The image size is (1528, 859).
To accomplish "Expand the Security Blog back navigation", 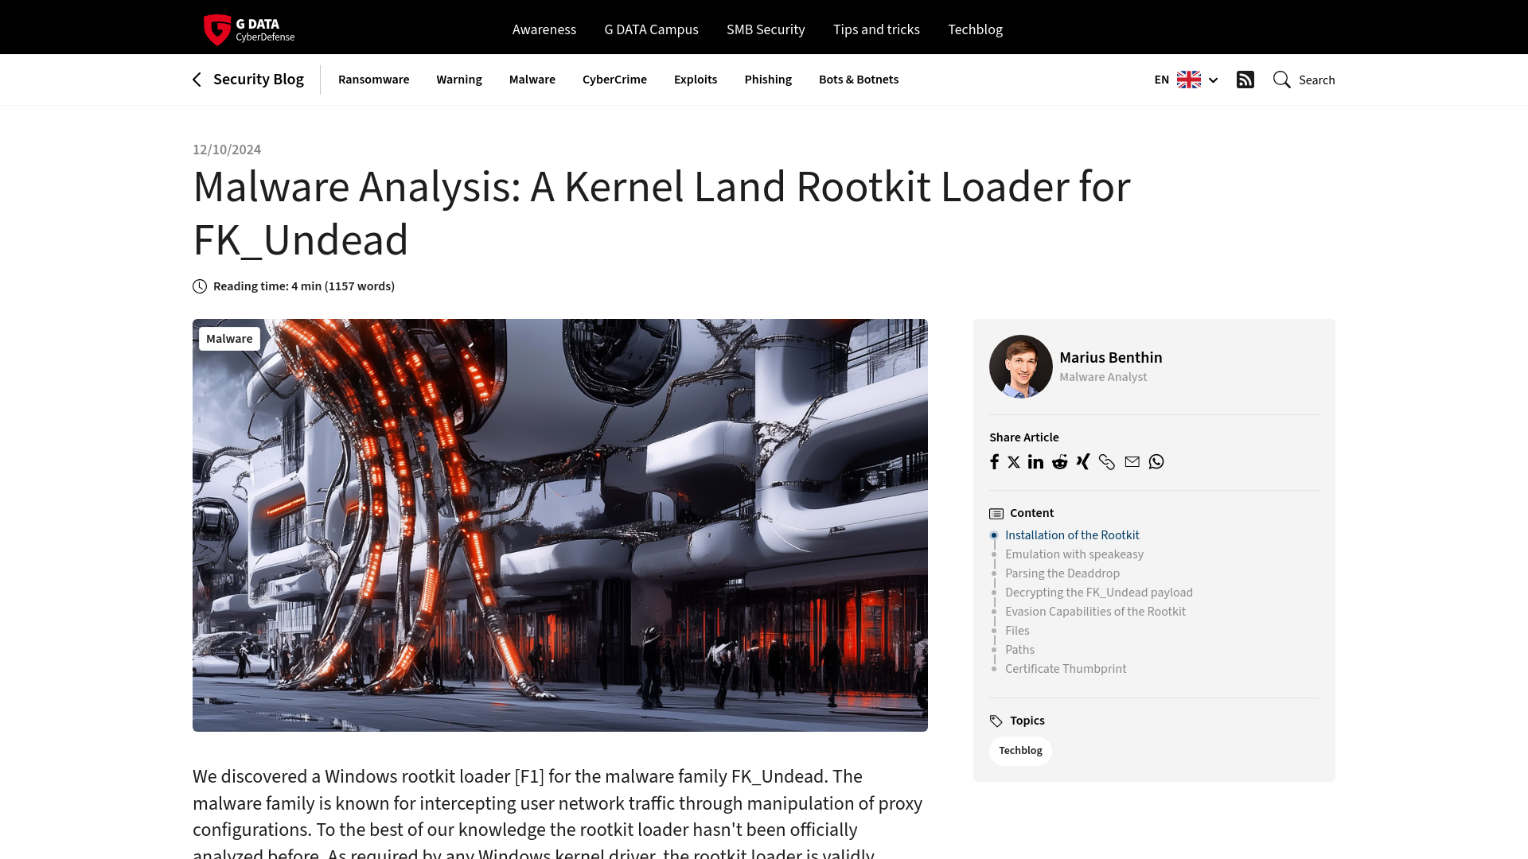I will (x=248, y=79).
